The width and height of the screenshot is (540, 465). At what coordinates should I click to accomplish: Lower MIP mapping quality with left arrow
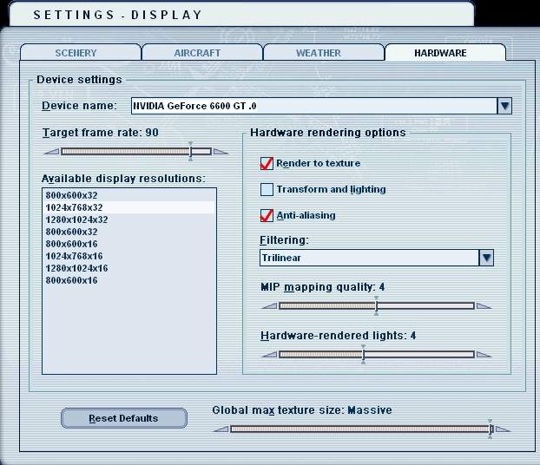tap(269, 306)
